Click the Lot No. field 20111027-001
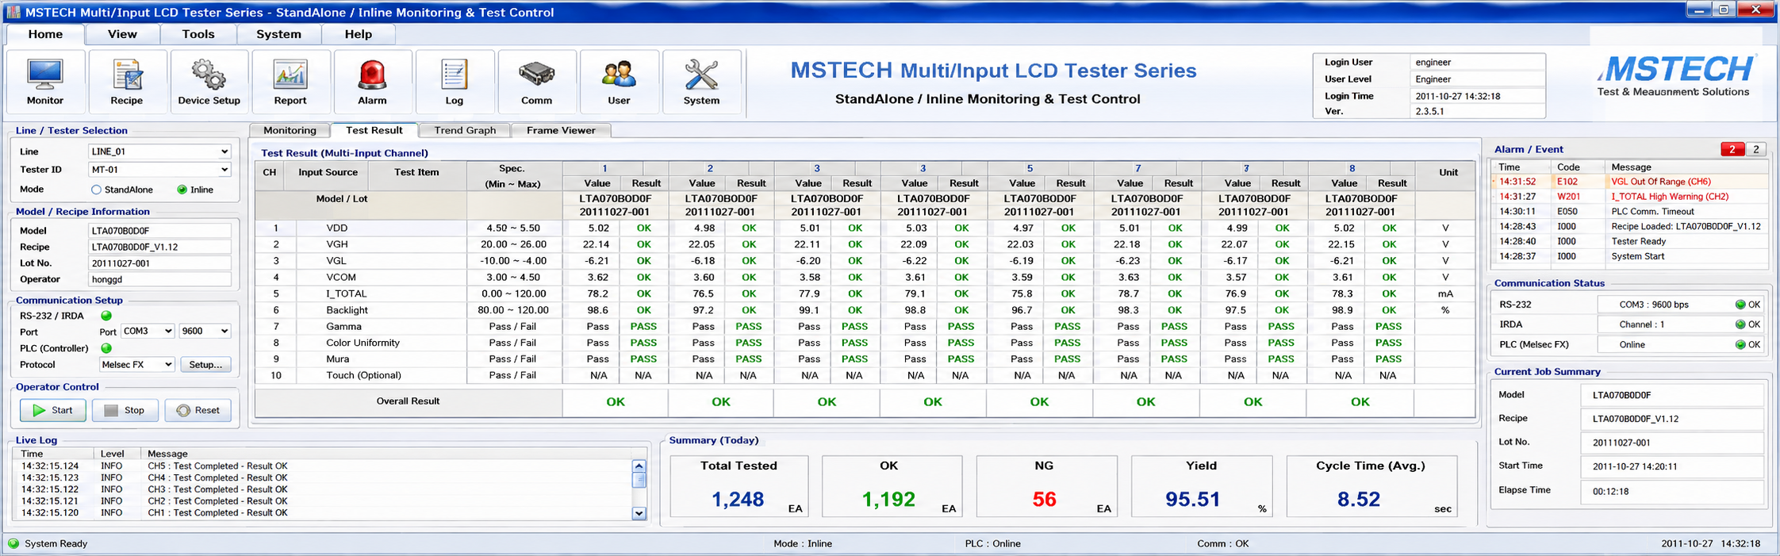 pyautogui.click(x=159, y=263)
